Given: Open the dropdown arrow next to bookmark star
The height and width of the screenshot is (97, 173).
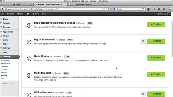Looking at the screenshot, I should tap(106, 9).
